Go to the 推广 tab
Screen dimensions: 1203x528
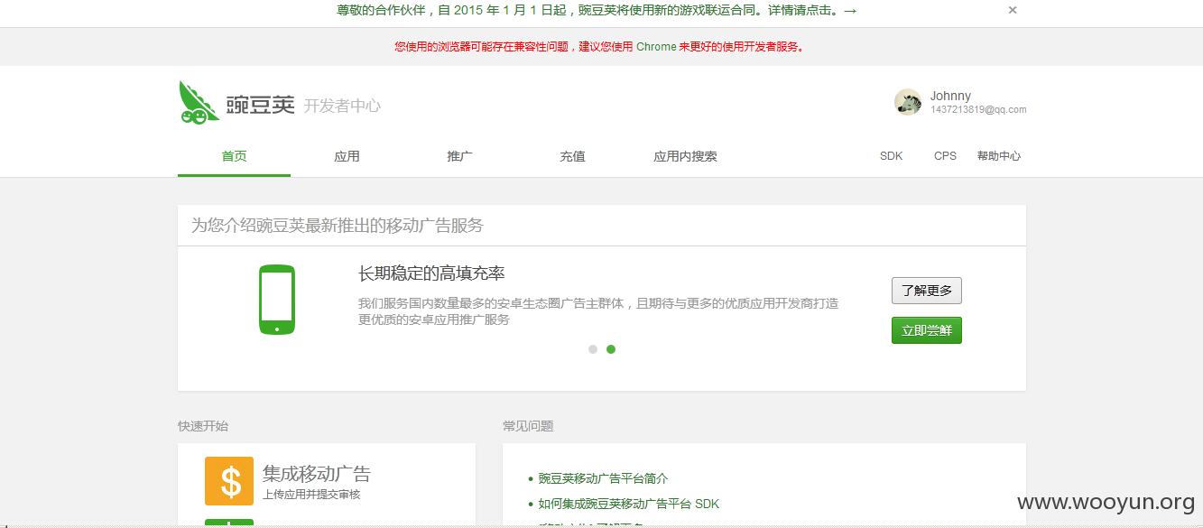(459, 156)
